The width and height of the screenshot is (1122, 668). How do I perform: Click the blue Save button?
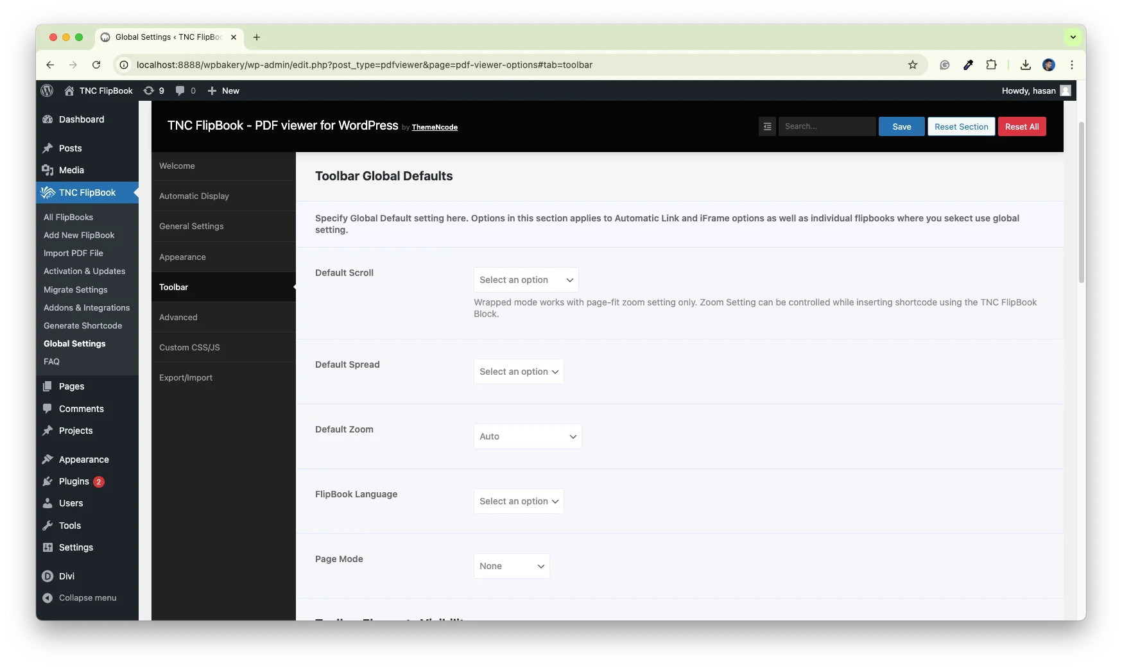(x=901, y=126)
